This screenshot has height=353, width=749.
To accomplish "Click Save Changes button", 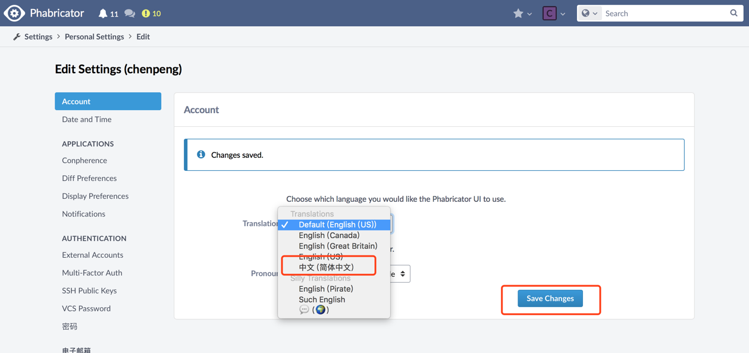I will coord(550,298).
